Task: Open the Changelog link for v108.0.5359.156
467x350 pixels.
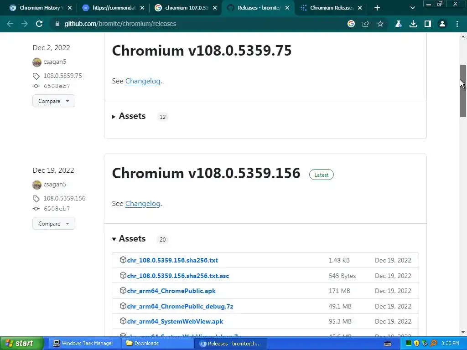Action: point(143,204)
